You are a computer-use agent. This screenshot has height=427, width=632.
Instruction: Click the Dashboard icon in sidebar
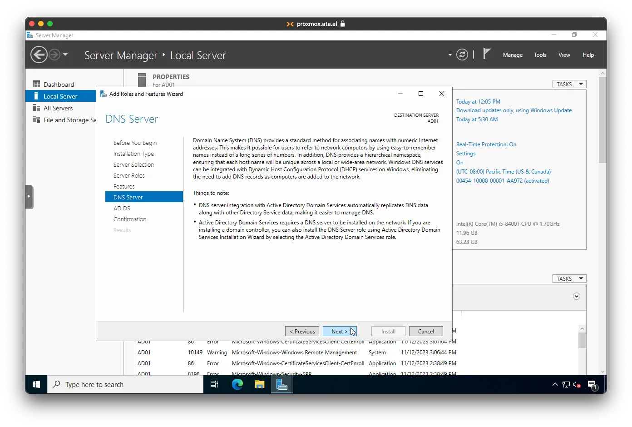point(36,84)
